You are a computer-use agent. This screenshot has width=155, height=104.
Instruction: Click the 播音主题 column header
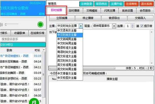tap(112, 79)
